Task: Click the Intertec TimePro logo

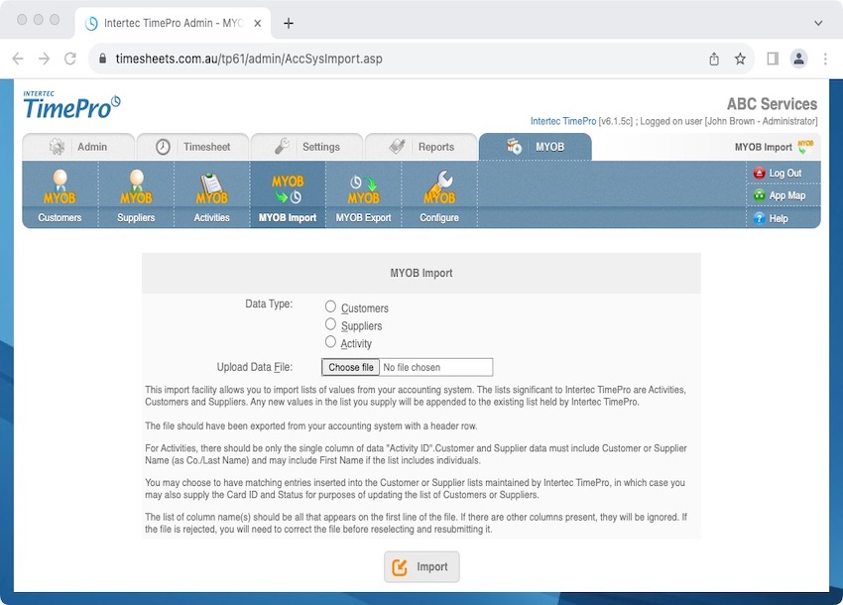Action: 71,105
